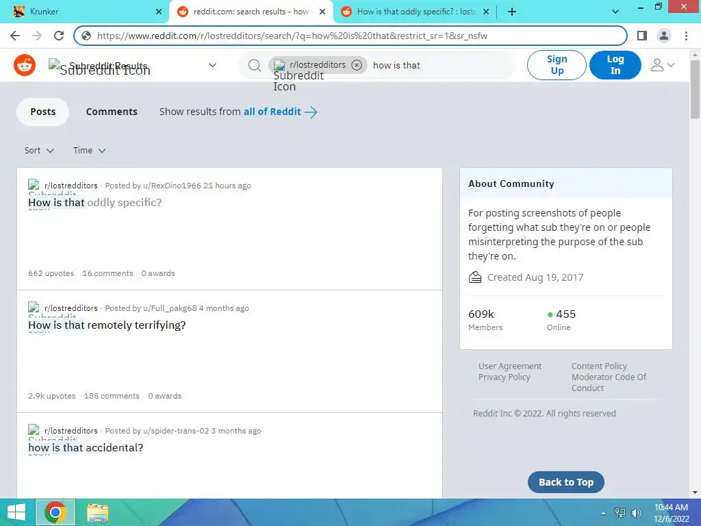Click '16 comments' on first post
Viewport: 701px width, 526px height.
(107, 273)
